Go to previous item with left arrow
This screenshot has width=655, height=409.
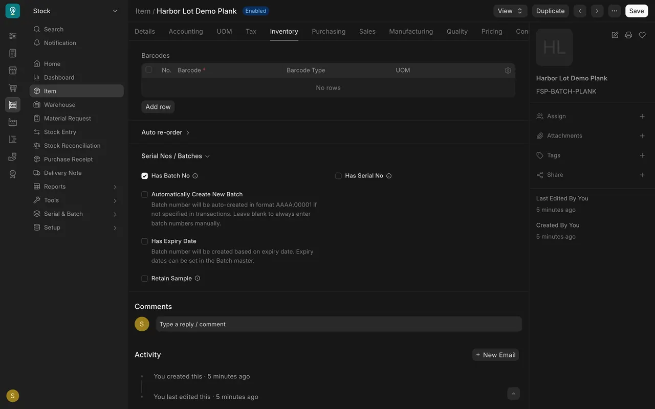580,11
